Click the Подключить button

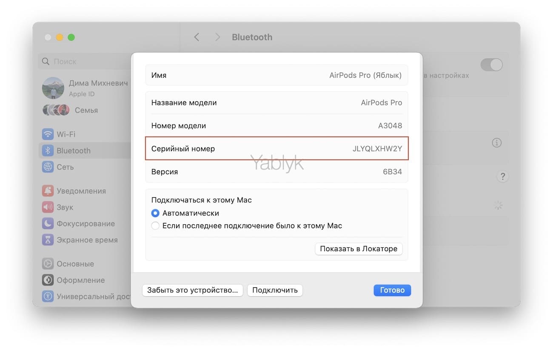275,290
